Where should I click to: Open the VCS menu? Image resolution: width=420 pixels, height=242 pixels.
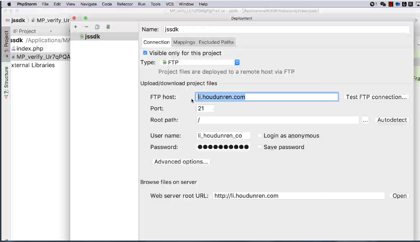click(x=170, y=4)
